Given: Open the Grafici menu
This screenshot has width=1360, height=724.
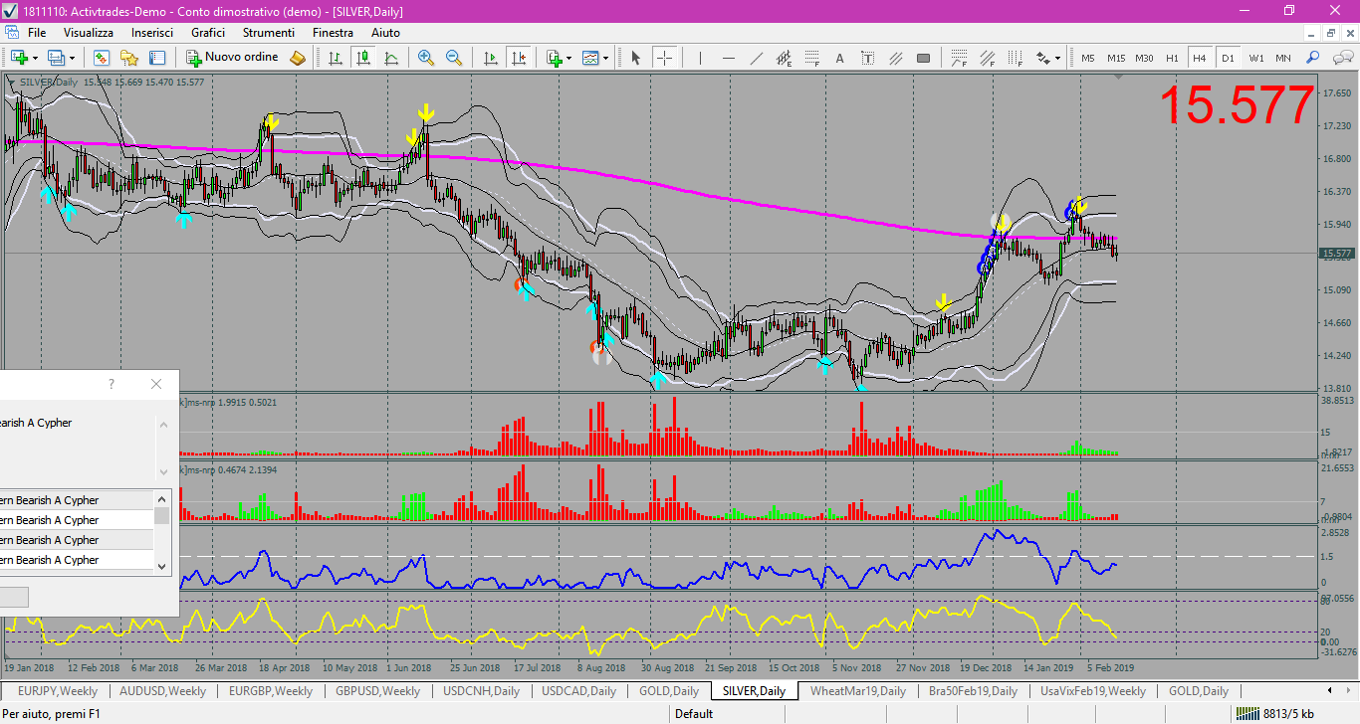Looking at the screenshot, I should click(208, 33).
